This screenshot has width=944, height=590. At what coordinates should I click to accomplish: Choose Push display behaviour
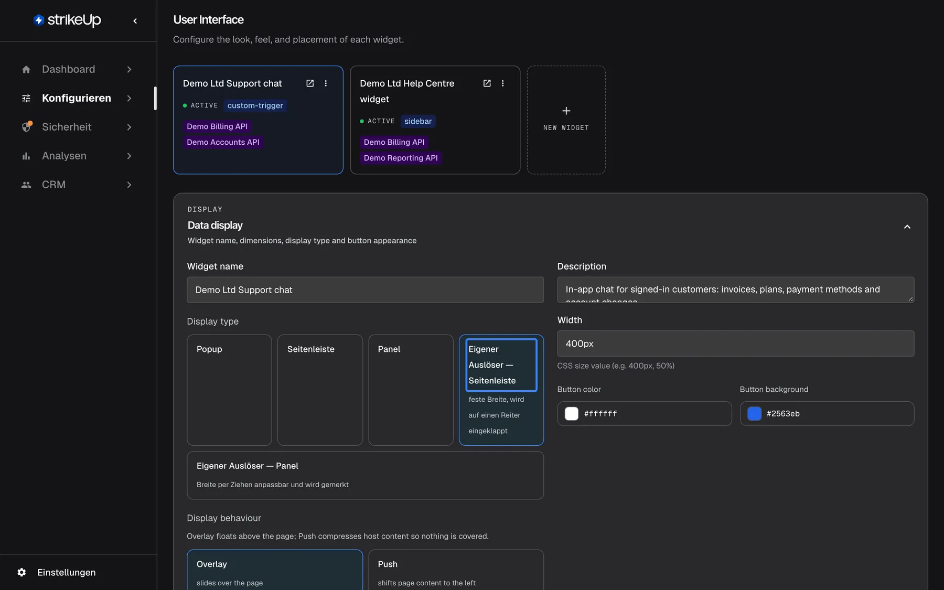point(456,570)
